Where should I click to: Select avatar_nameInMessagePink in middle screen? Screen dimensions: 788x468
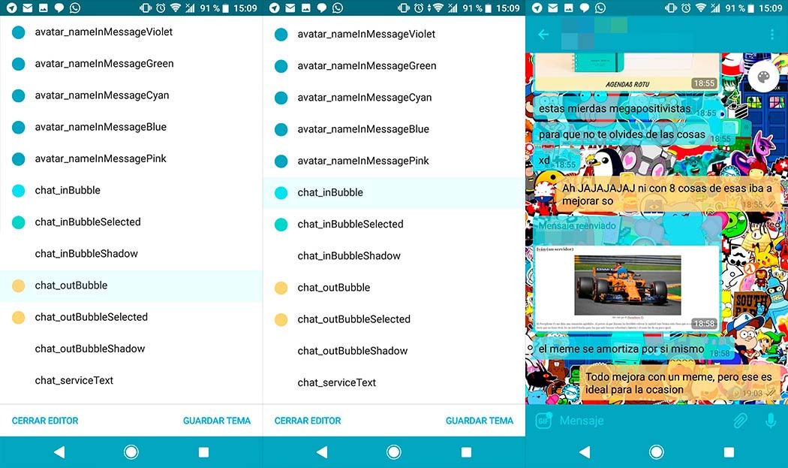394,161
